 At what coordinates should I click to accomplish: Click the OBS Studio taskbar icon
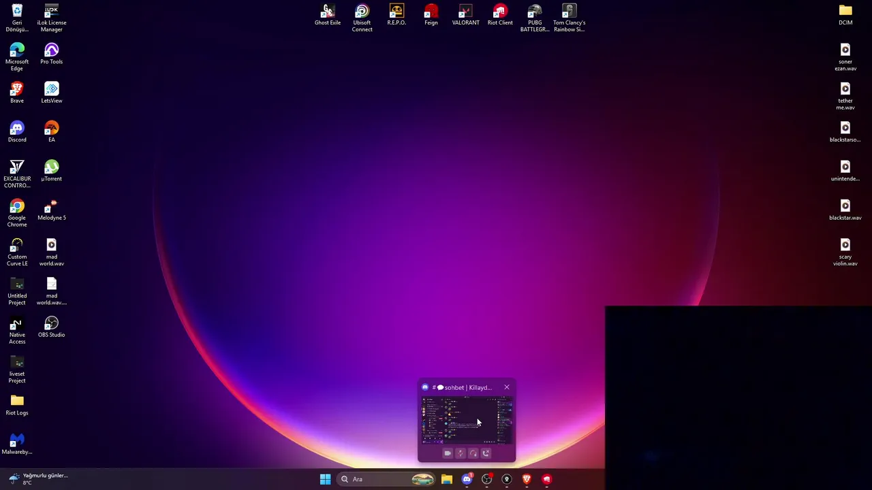point(486,479)
